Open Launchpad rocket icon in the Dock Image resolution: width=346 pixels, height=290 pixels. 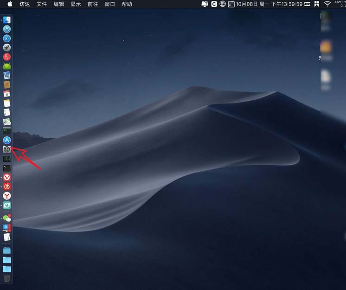7,48
